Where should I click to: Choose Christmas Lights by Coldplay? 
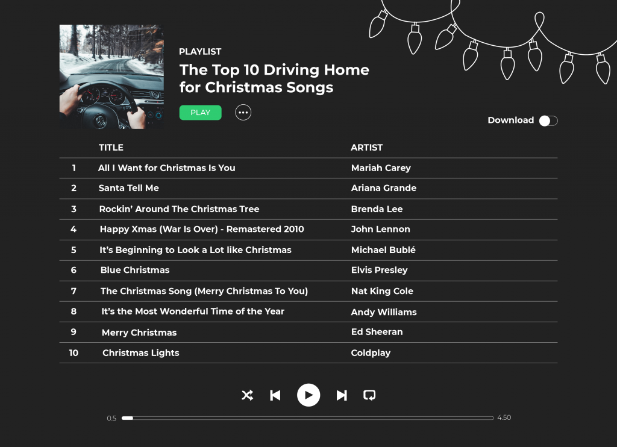click(141, 353)
